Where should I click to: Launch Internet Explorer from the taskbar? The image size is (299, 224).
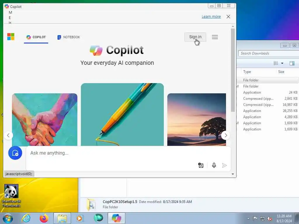(26, 218)
